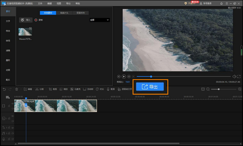
Task: Select the 缩放 zoom tool
Action: tap(64, 89)
